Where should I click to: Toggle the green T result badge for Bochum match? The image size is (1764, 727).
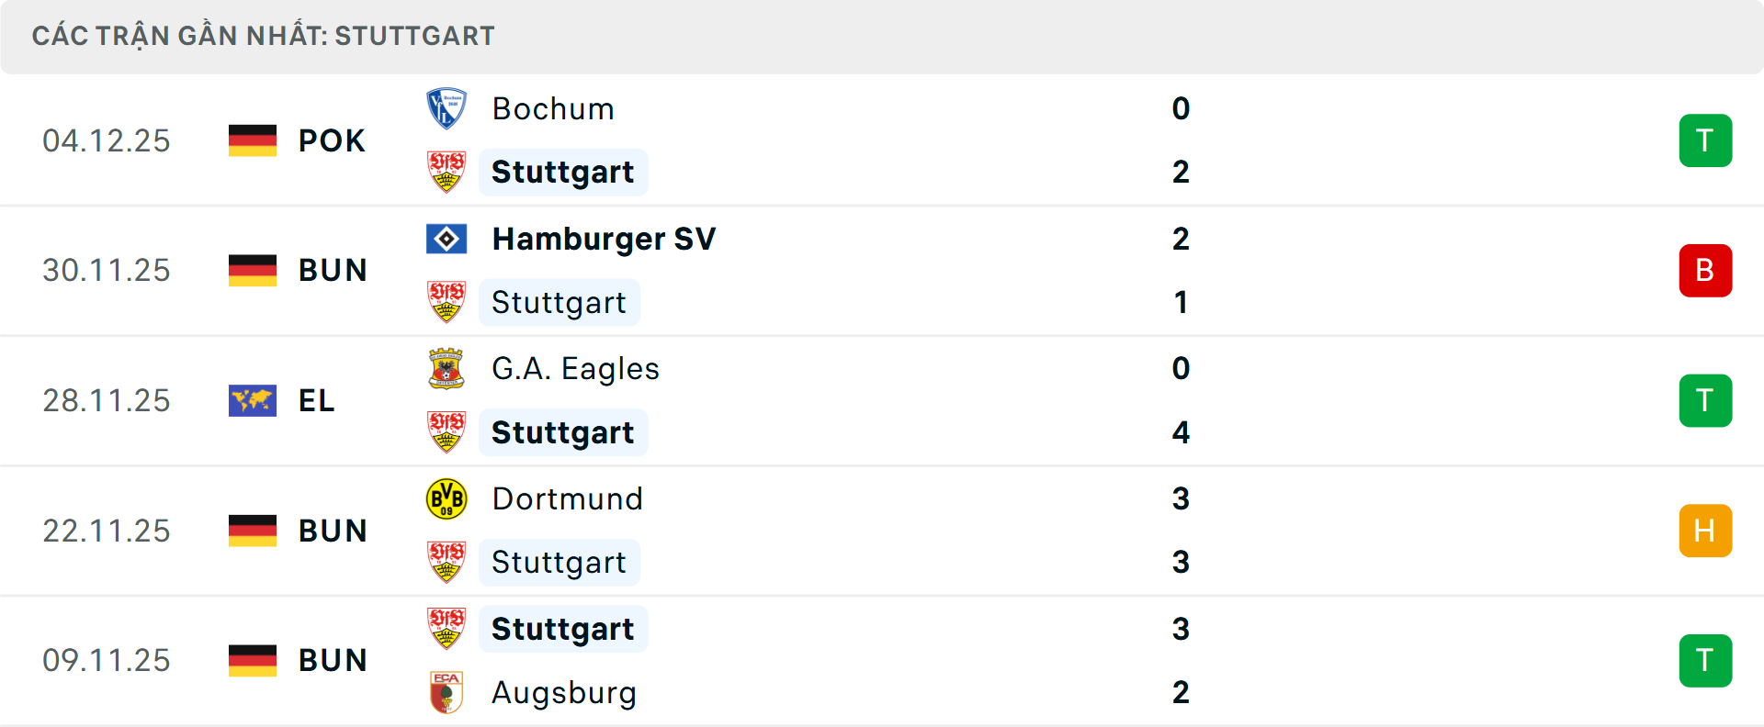[x=1706, y=140]
